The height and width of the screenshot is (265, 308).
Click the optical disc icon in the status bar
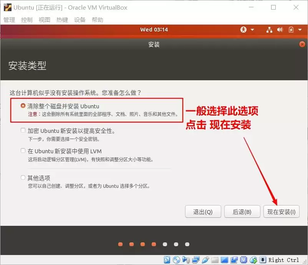176,260
